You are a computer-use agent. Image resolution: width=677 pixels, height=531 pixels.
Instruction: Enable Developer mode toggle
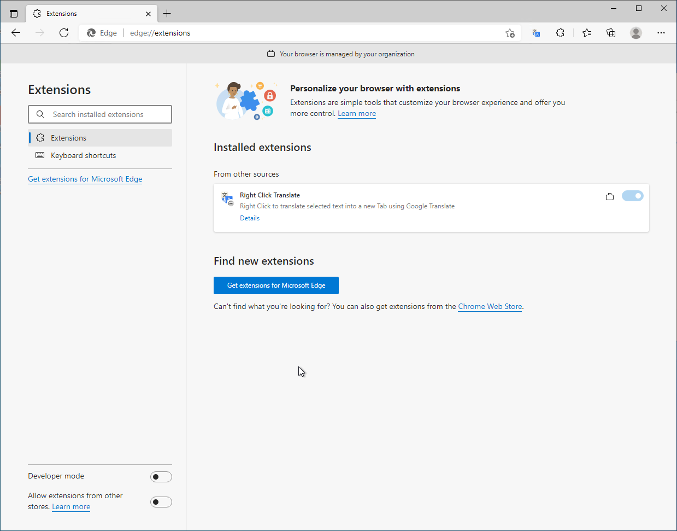pyautogui.click(x=161, y=477)
